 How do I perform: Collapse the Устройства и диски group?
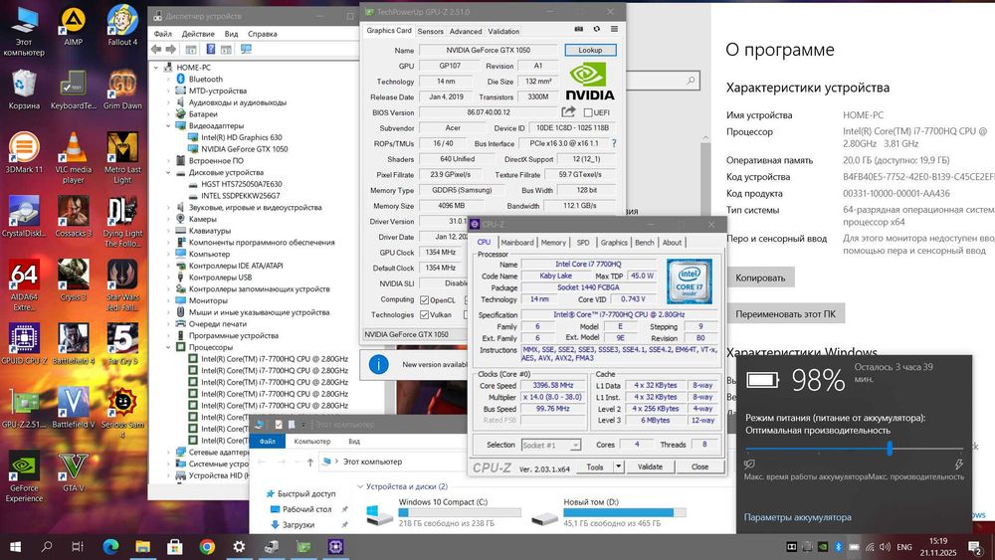[x=360, y=486]
